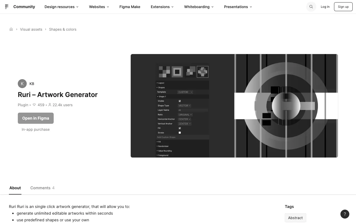Click the Ruri – Artwork Generator title
Image resolution: width=356 pixels, height=223 pixels.
click(58, 94)
